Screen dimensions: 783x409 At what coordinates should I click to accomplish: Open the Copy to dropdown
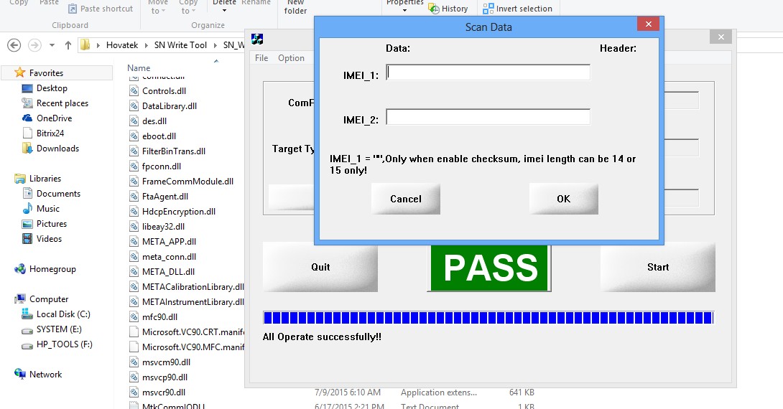(187, 7)
